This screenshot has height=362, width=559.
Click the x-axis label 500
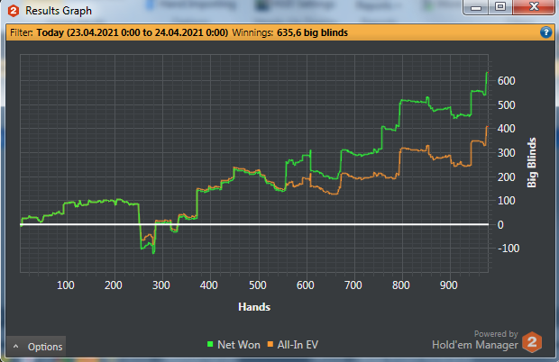257,285
